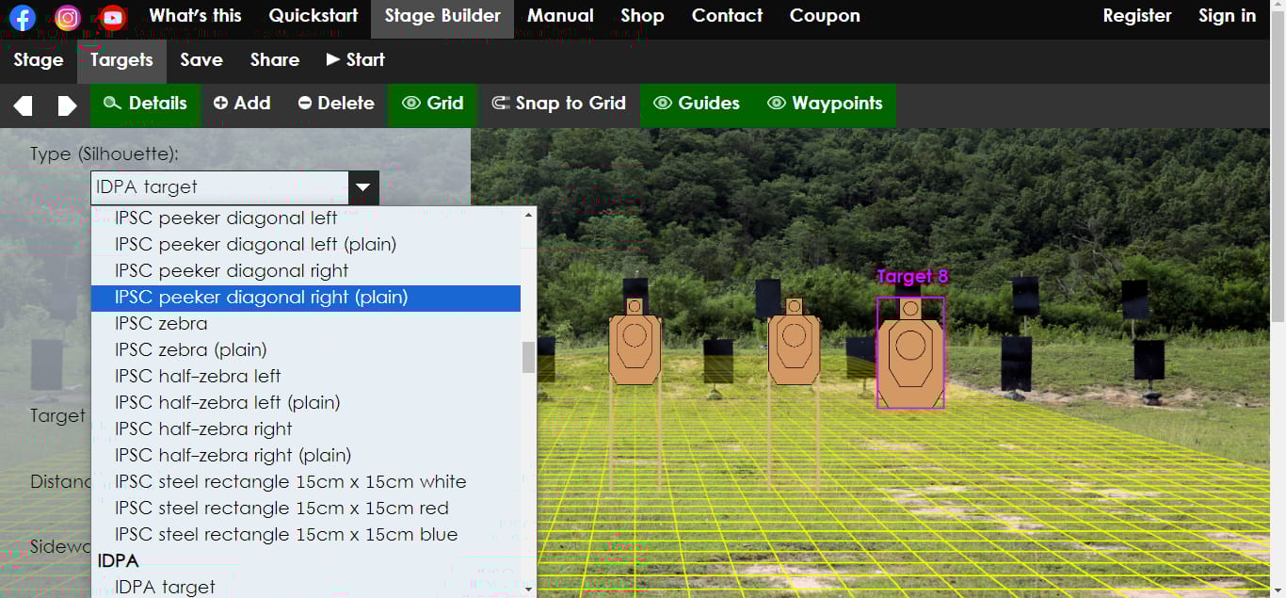Click the dropdown list scrollbar thumb
The height and width of the screenshot is (598, 1286).
(528, 357)
